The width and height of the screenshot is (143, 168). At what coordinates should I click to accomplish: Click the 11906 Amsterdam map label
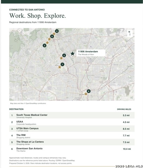click(x=91, y=53)
